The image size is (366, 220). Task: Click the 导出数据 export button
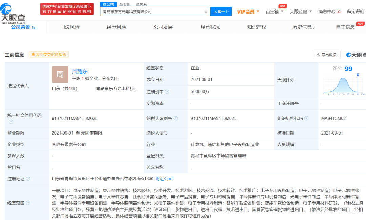pos(326,55)
